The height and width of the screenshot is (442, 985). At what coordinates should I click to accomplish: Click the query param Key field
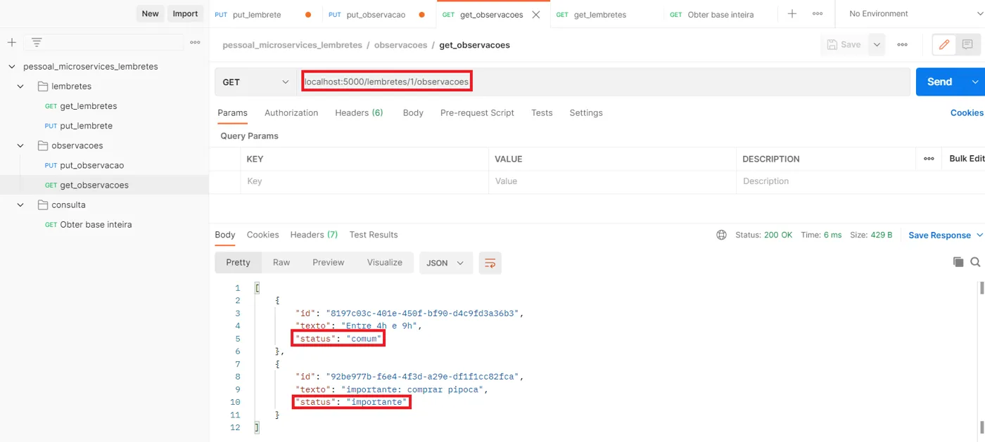(x=365, y=181)
